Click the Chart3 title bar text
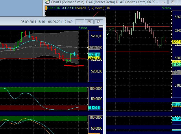 click(104, 2)
